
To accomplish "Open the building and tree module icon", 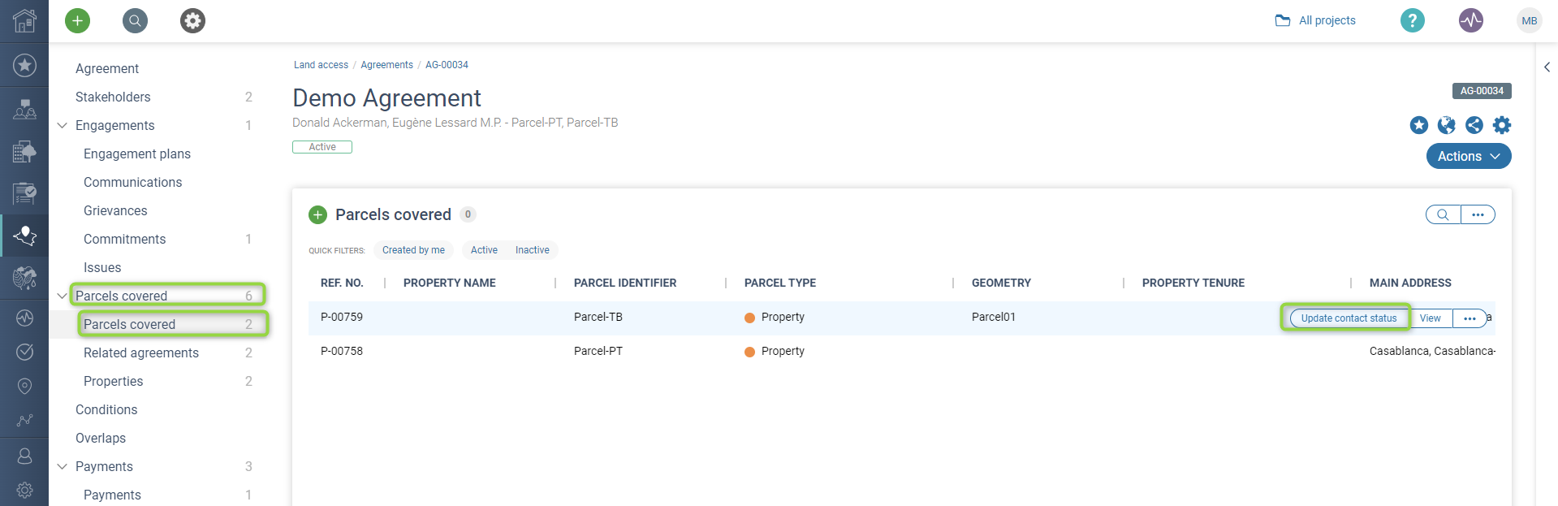I will [24, 151].
